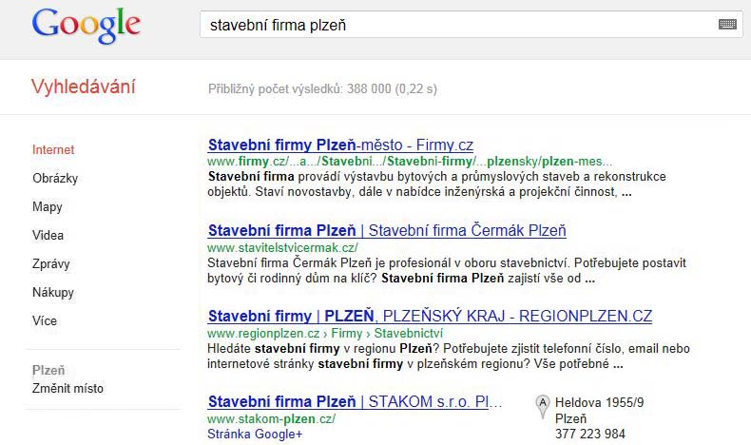
Task: Expand the Více menu item
Action: [45, 320]
